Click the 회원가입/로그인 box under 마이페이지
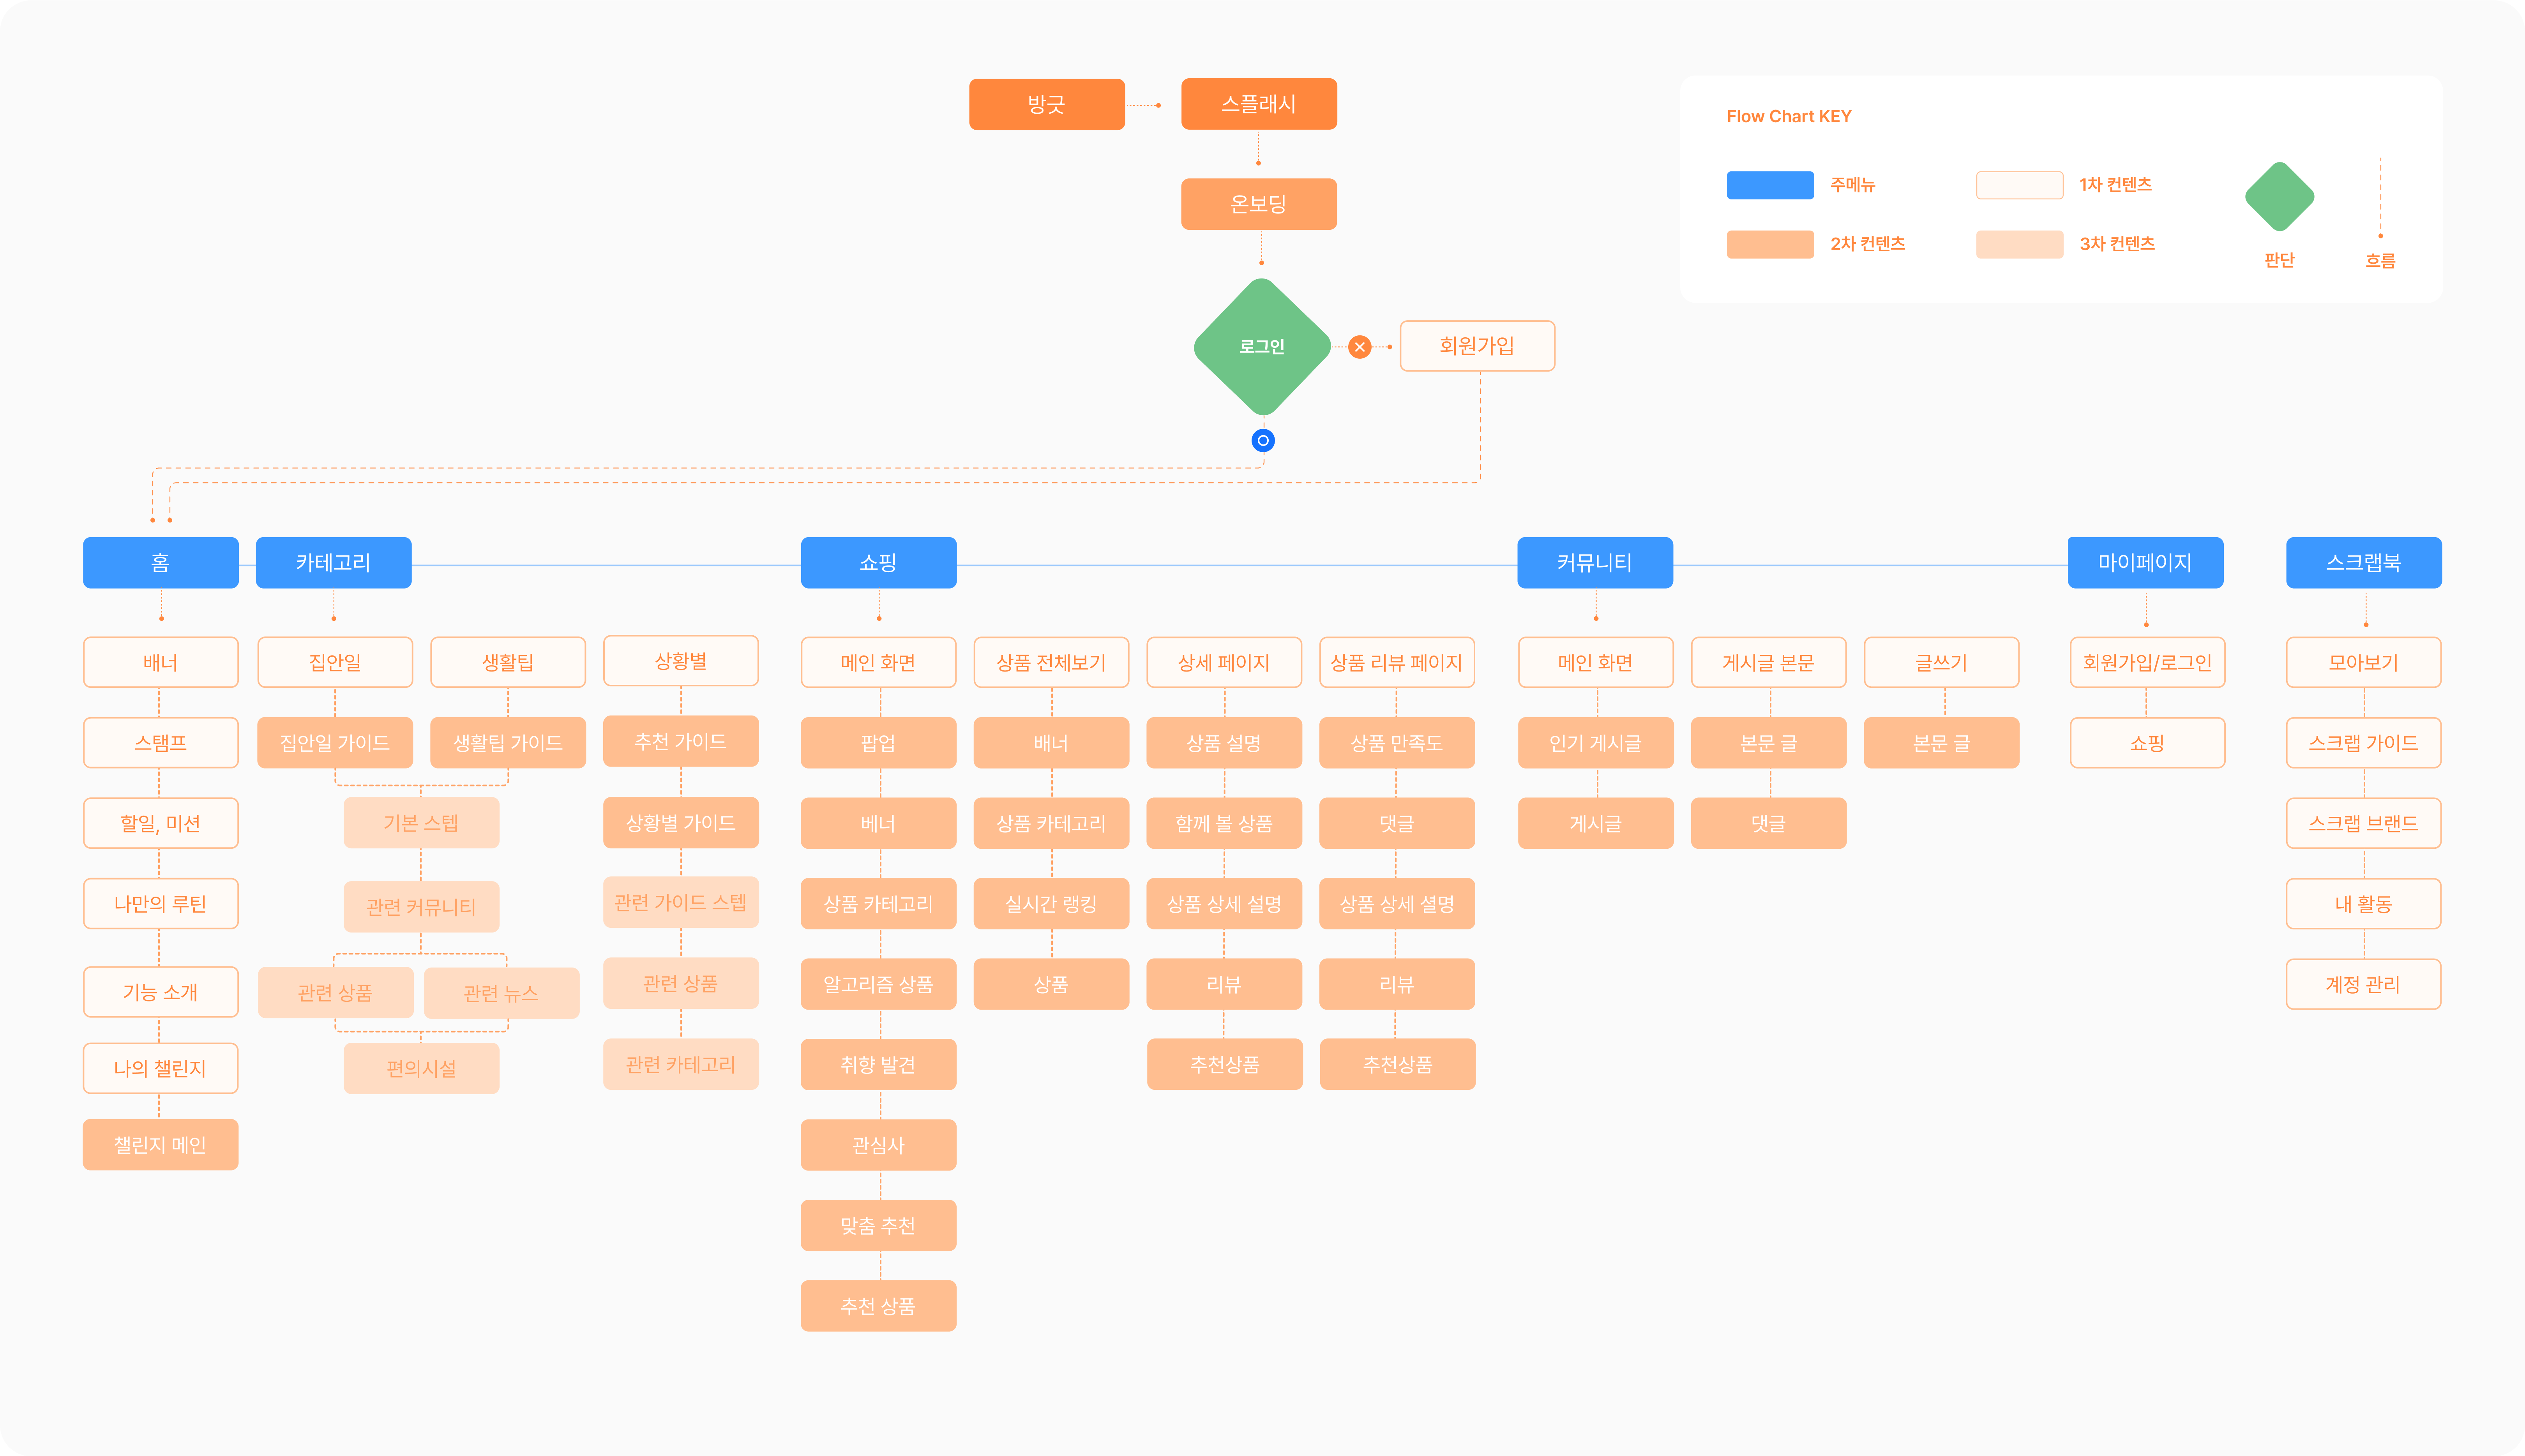 (x=2147, y=663)
